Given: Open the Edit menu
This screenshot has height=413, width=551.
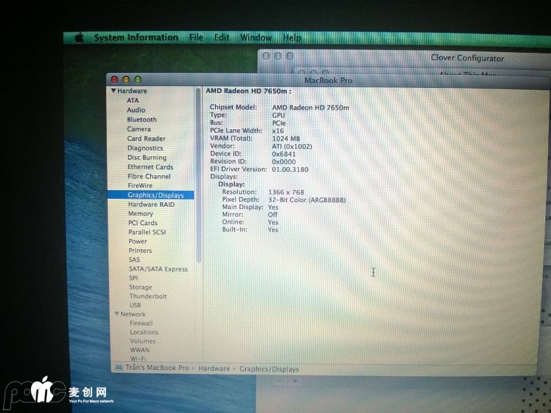Looking at the screenshot, I should 222,37.
